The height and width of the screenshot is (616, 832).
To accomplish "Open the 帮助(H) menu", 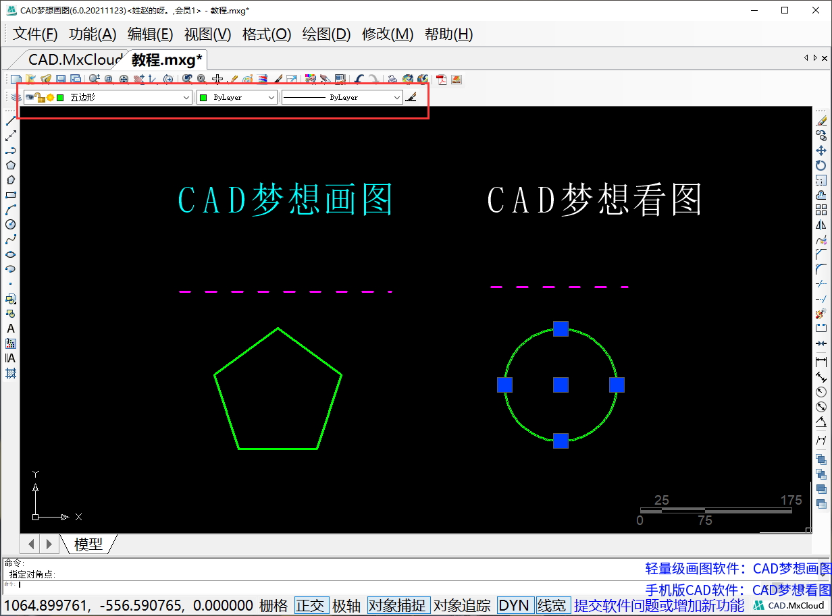I will (449, 34).
